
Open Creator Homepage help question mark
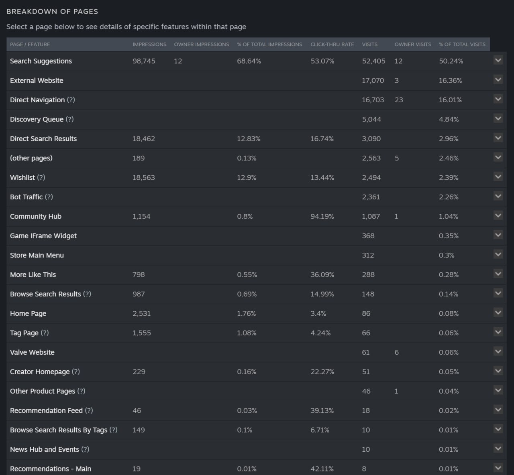[76, 371]
